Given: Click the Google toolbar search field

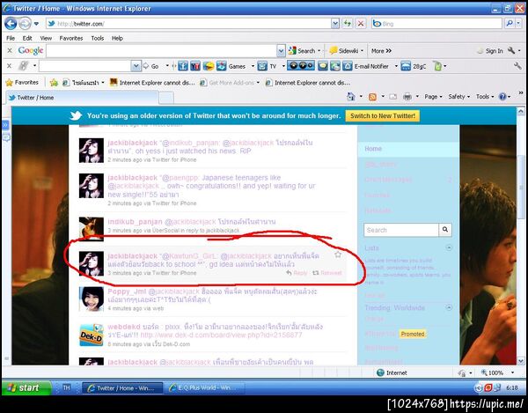Looking at the screenshot, I should point(162,51).
